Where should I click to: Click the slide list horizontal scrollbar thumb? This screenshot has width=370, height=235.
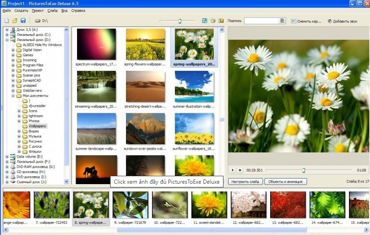[x=212, y=229]
